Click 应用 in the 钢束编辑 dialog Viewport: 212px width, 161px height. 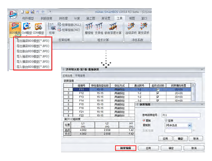click(x=165, y=139)
